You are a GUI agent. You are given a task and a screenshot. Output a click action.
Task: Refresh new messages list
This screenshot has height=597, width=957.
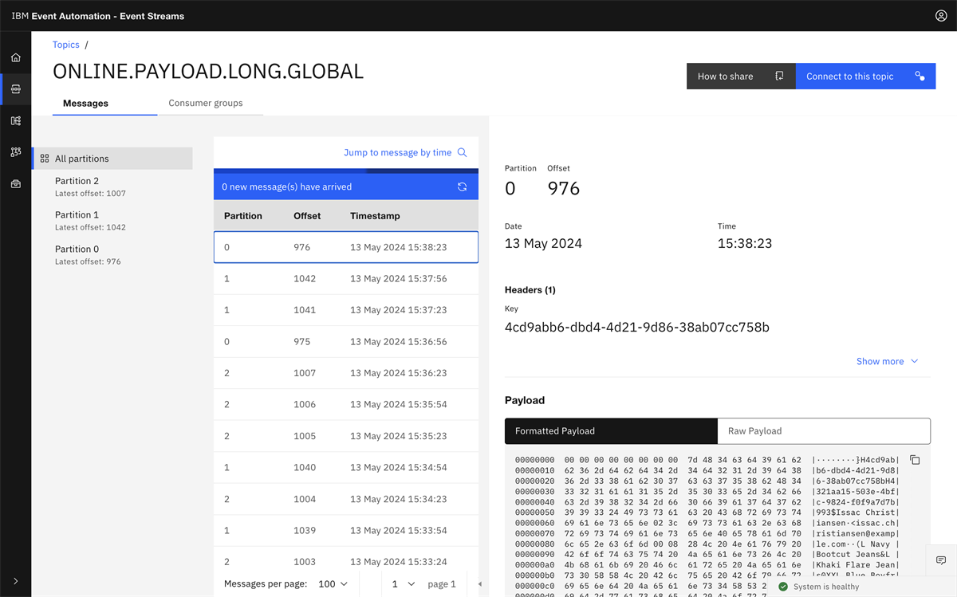point(462,187)
